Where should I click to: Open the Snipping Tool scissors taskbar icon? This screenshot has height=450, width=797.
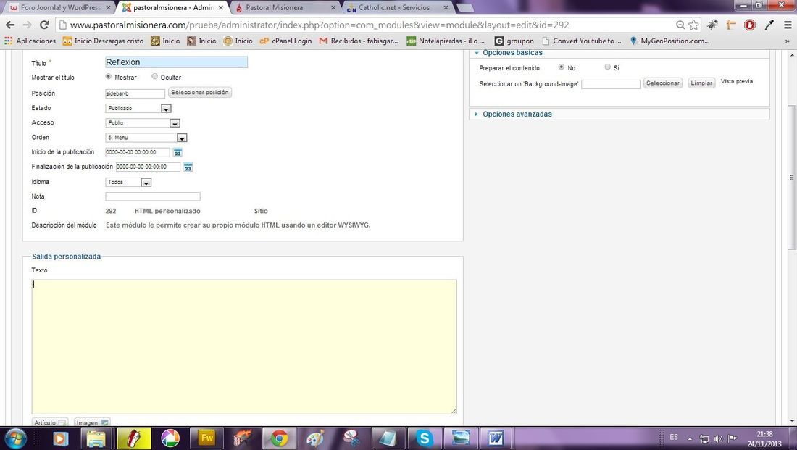[351, 438]
